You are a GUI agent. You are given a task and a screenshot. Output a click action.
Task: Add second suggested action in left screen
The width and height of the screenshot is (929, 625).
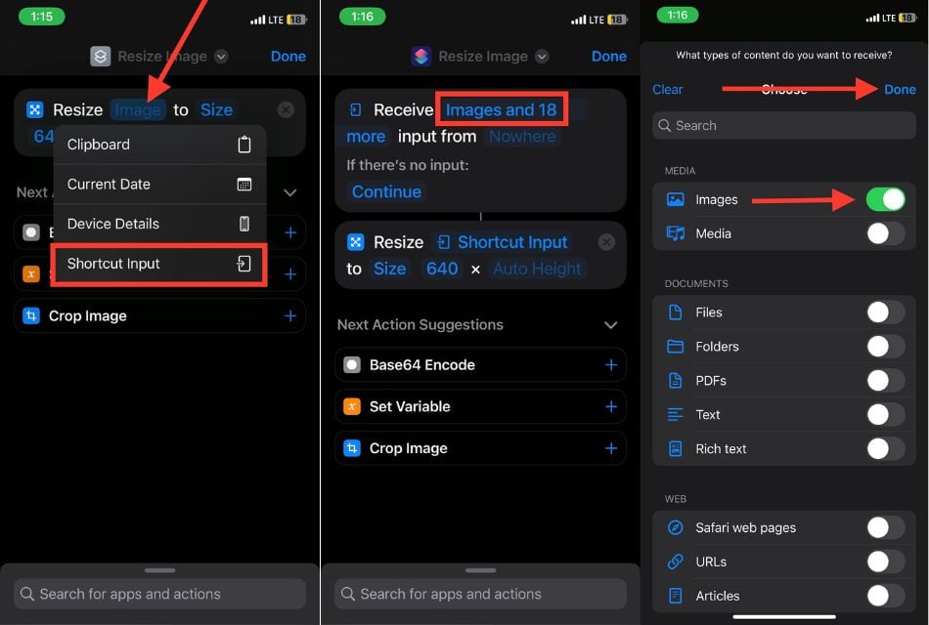pos(289,274)
